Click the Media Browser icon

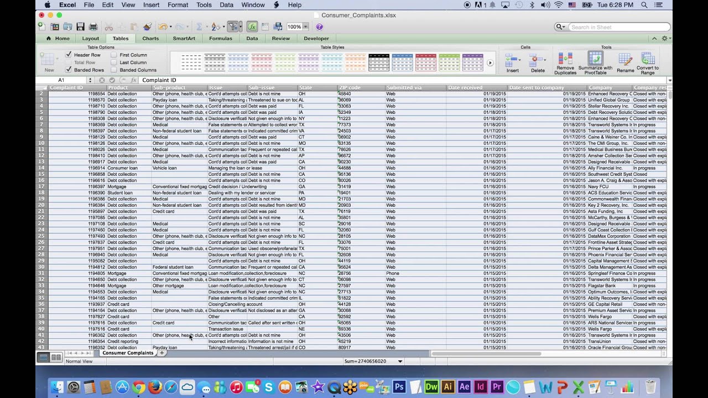pyautogui.click(x=278, y=27)
